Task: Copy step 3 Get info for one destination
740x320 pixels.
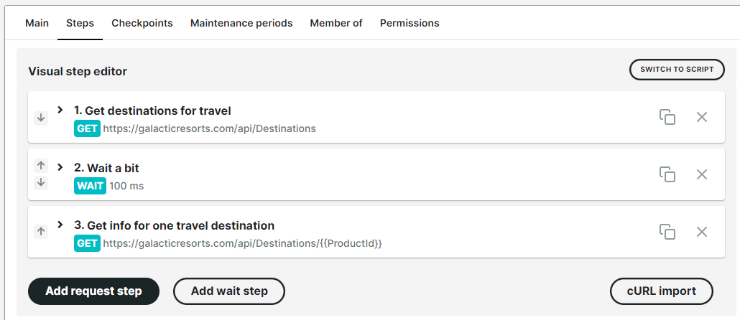Action: (667, 232)
